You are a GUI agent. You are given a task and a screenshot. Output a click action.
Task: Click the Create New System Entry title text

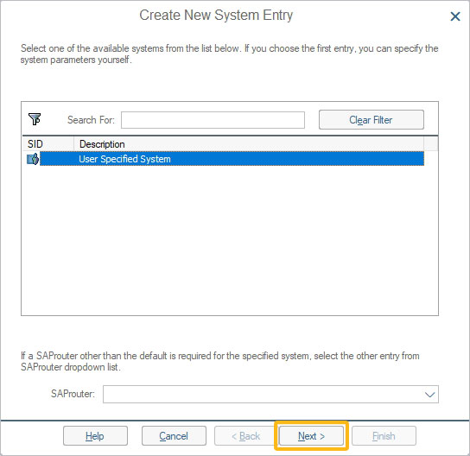[x=216, y=15]
